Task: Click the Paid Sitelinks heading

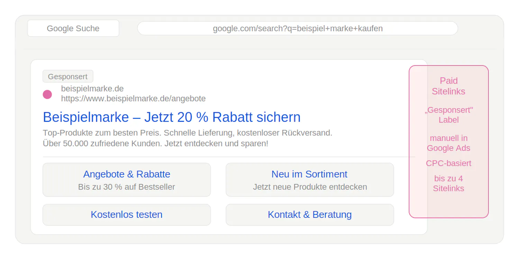Action: [x=448, y=86]
